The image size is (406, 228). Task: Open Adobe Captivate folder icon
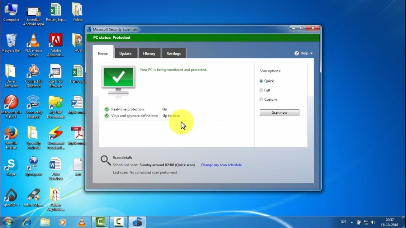click(x=56, y=199)
